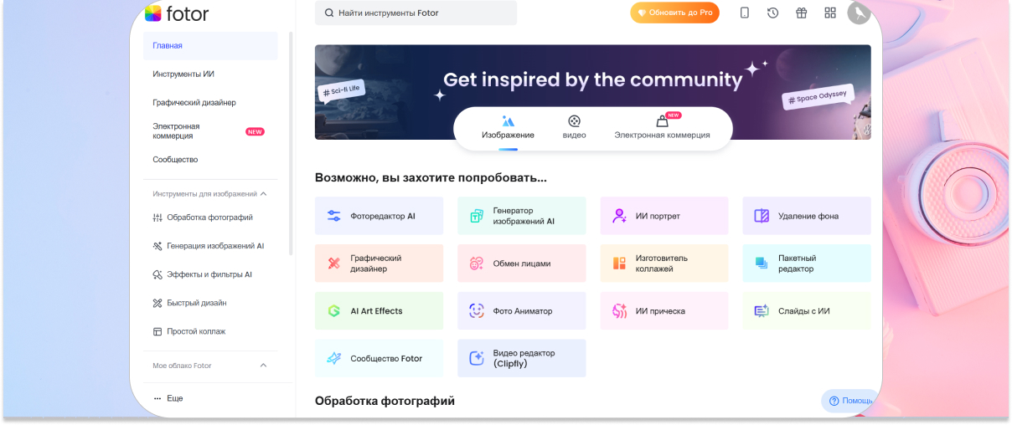
Task: Click the Быстрый дизайн sidebar icon
Action: pyautogui.click(x=157, y=303)
